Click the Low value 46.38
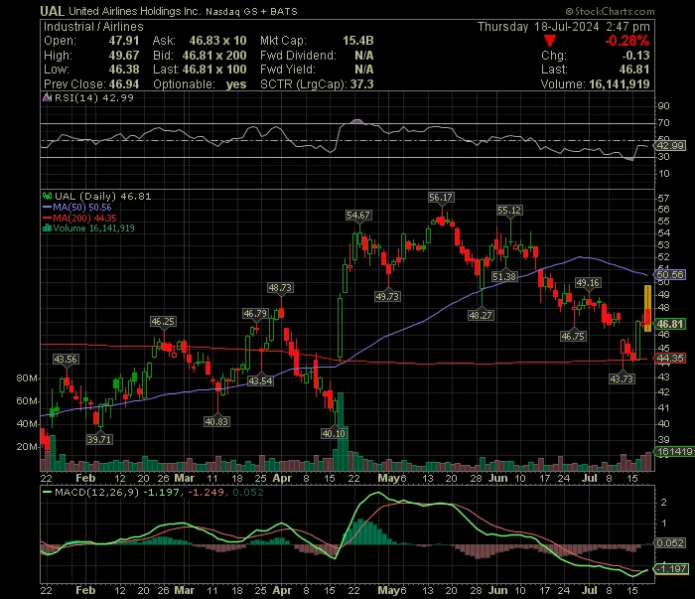 (x=124, y=70)
